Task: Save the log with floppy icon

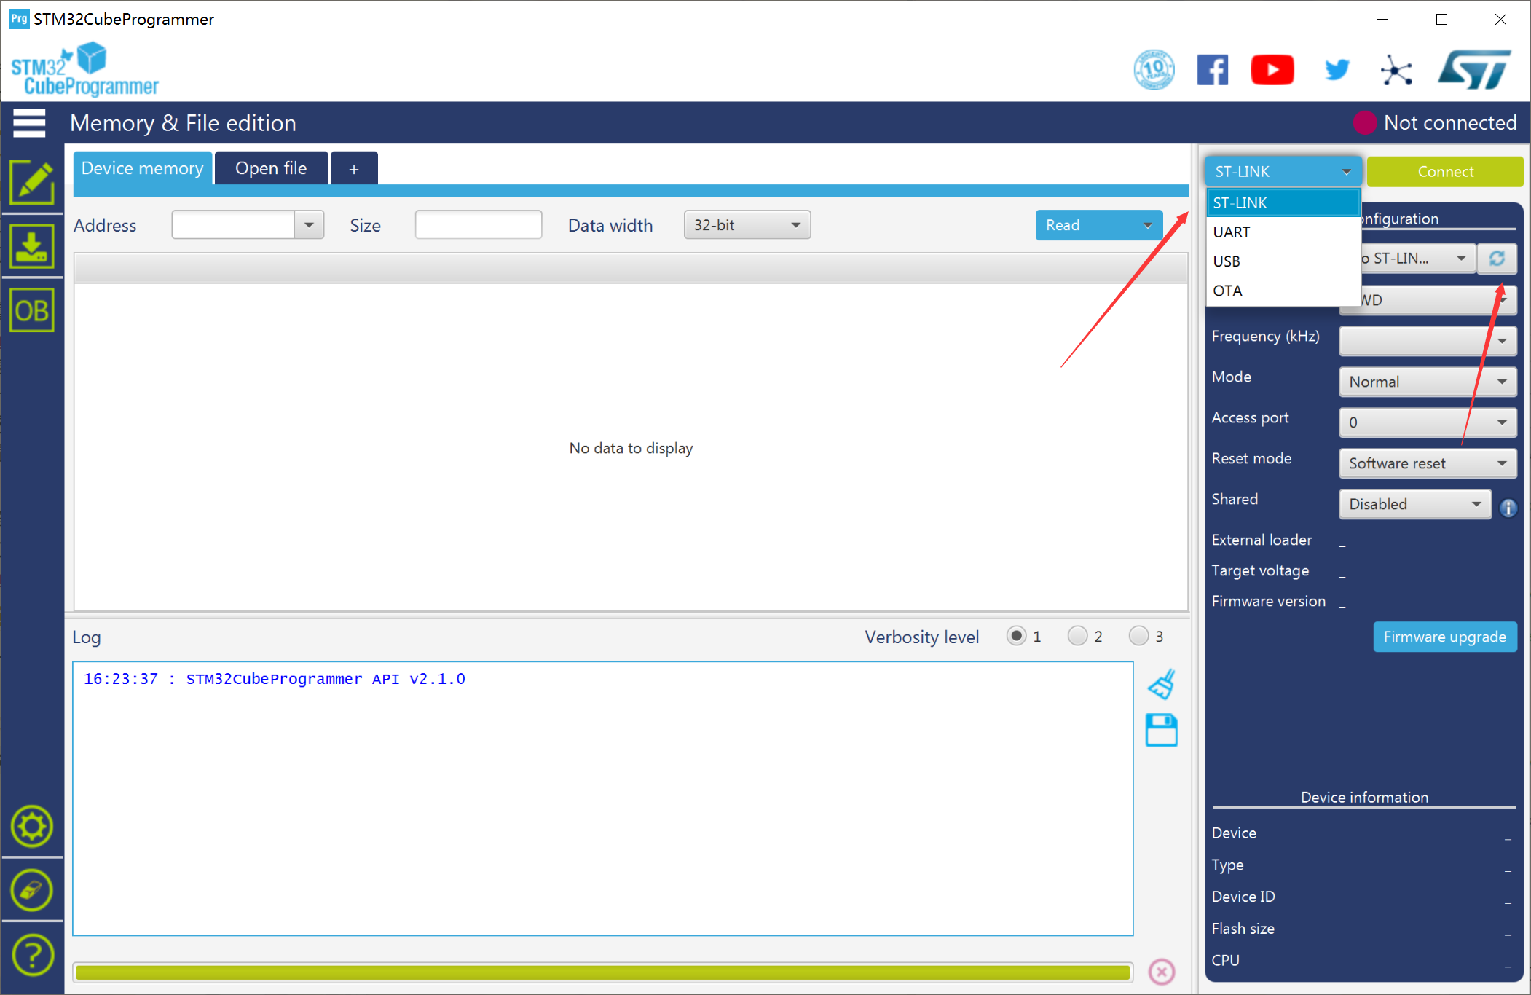Action: pos(1162,730)
